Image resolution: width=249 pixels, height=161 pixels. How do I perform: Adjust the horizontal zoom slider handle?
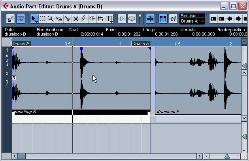pyautogui.click(x=227, y=156)
